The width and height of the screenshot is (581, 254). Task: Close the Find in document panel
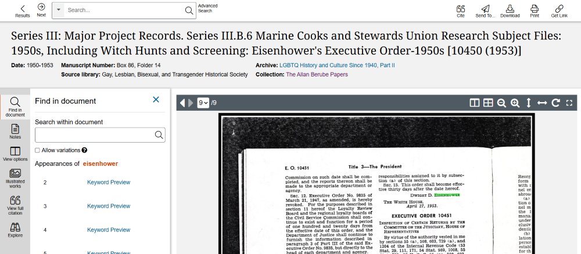[x=156, y=100]
